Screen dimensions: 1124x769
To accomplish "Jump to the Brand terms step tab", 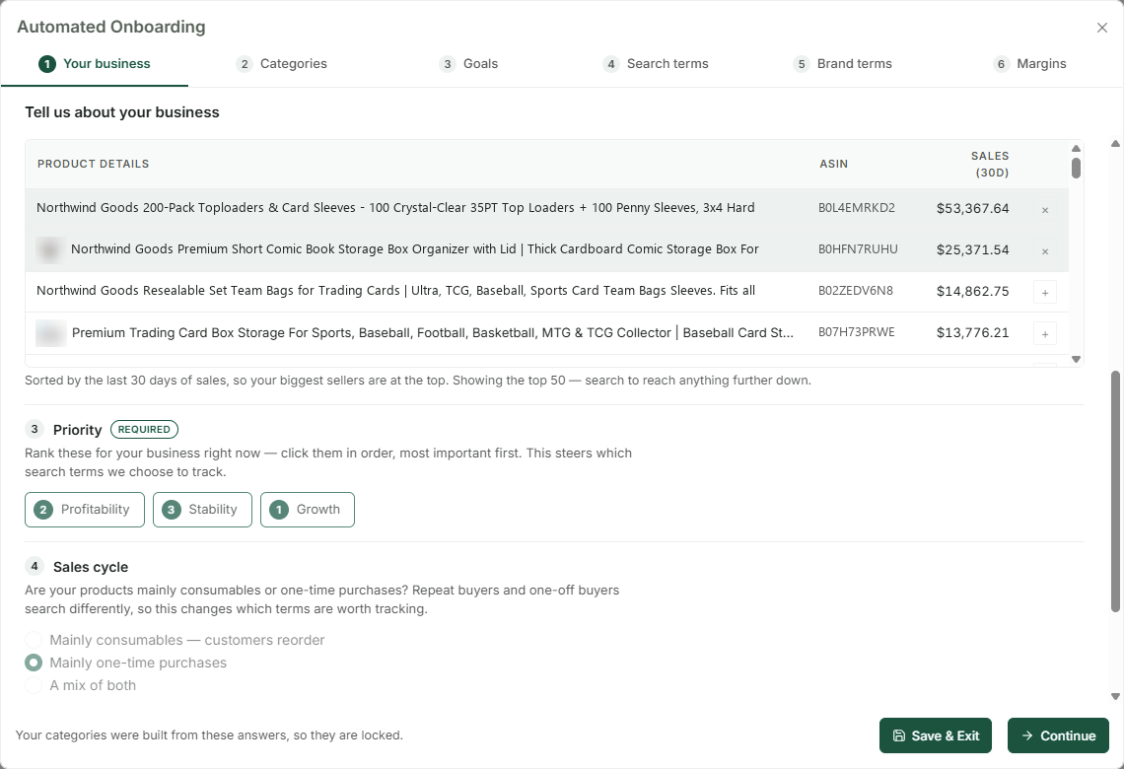I will point(843,64).
